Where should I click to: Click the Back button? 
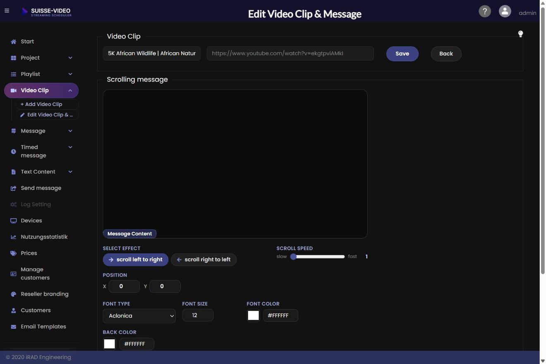446,54
